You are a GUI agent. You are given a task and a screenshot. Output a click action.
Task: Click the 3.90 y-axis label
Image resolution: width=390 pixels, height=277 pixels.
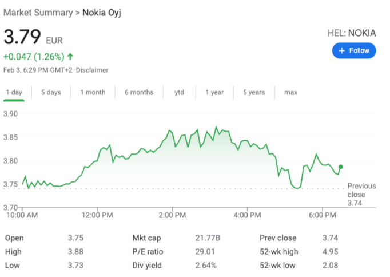10,114
